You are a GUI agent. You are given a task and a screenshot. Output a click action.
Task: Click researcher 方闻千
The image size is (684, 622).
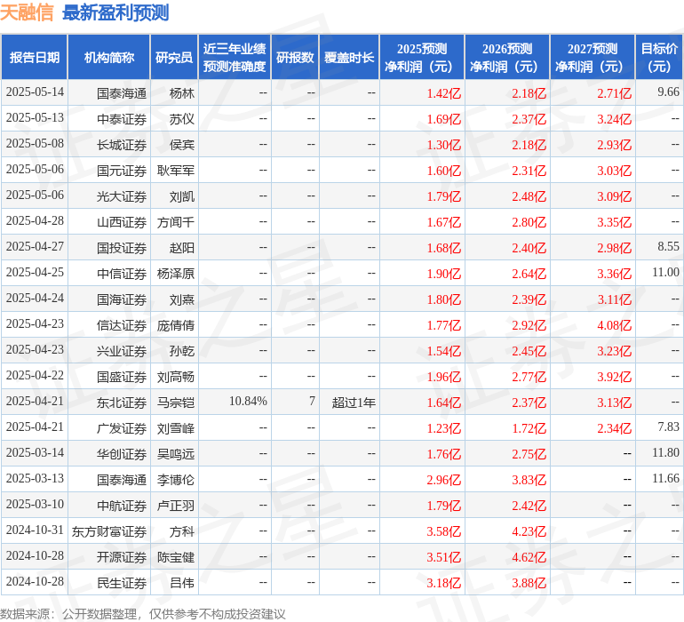[176, 222]
